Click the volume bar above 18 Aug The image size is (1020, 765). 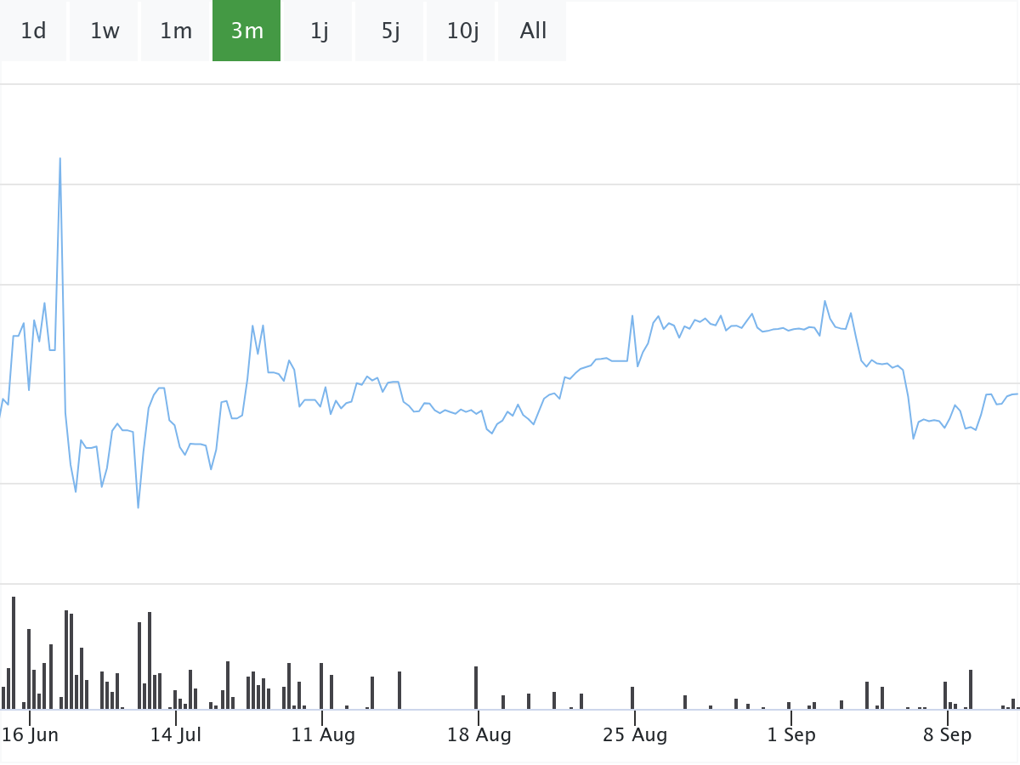[x=476, y=688]
